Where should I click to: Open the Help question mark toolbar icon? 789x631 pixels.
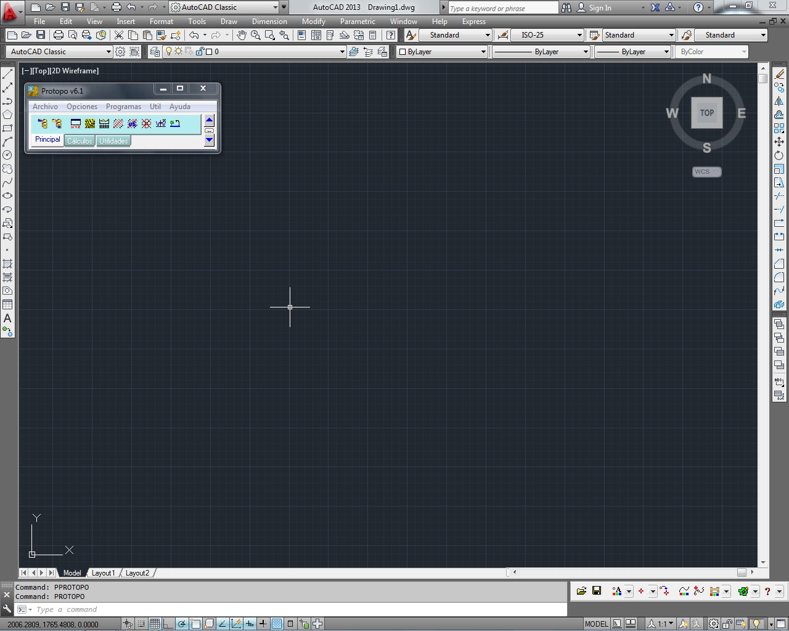(391, 35)
